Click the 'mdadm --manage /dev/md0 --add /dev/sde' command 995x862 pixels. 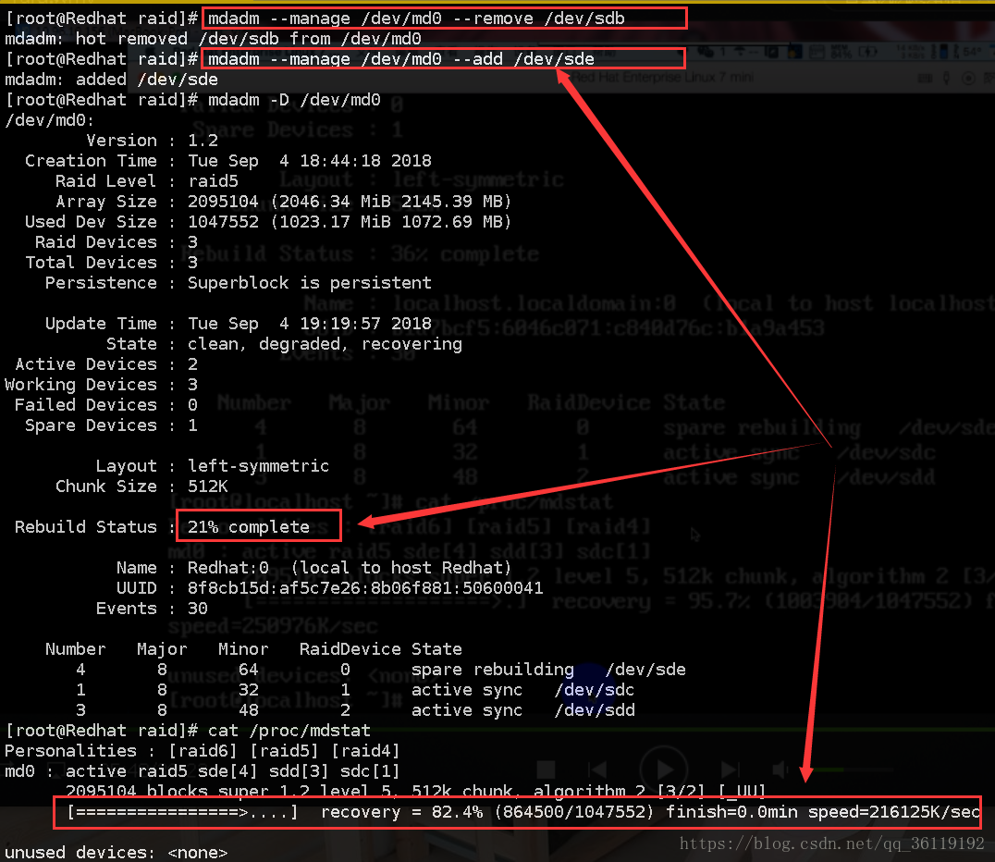pos(401,59)
